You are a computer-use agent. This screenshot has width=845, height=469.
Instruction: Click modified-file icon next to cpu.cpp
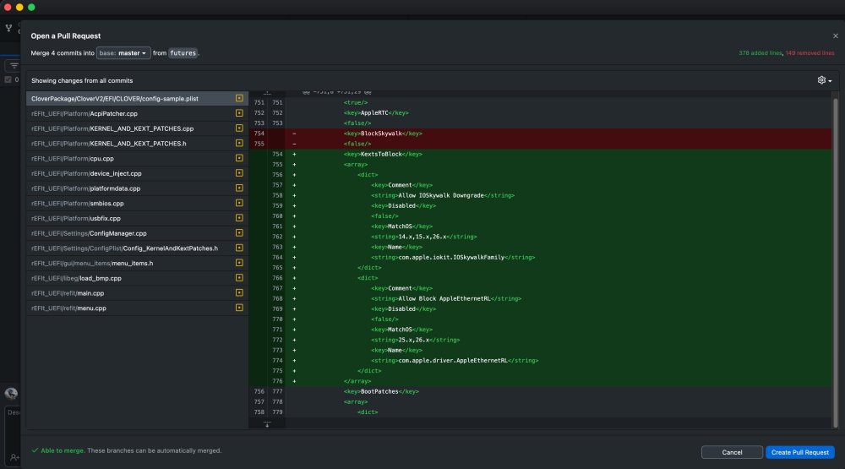coord(239,158)
